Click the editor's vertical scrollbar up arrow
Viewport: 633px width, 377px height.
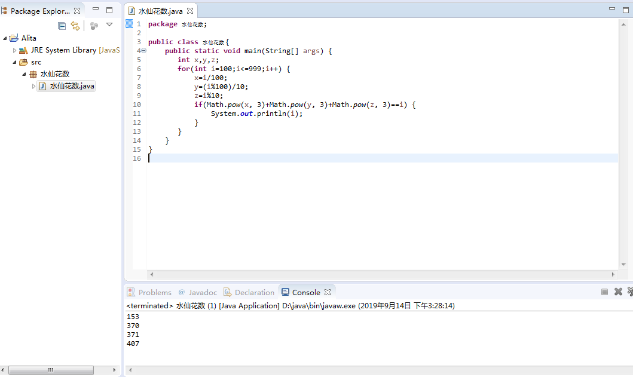(x=623, y=24)
